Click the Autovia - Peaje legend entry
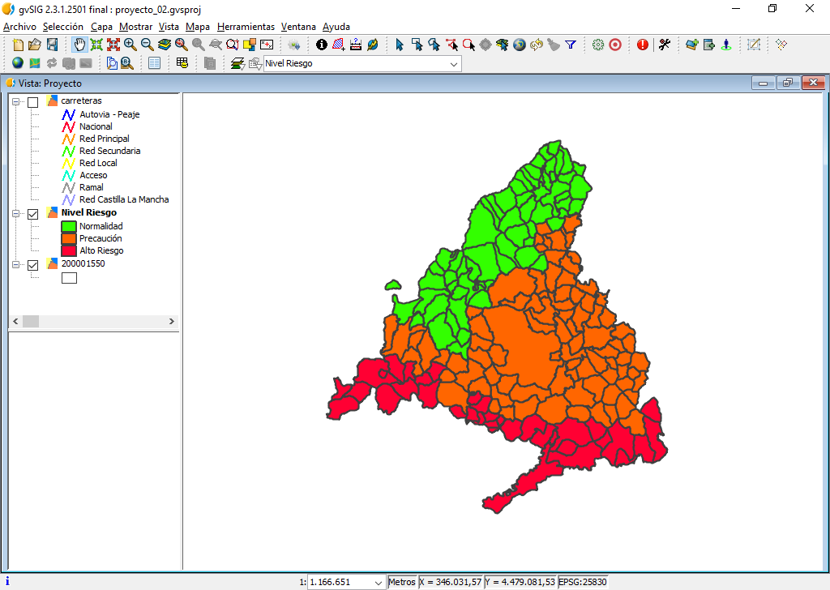830x590 pixels. [x=109, y=114]
